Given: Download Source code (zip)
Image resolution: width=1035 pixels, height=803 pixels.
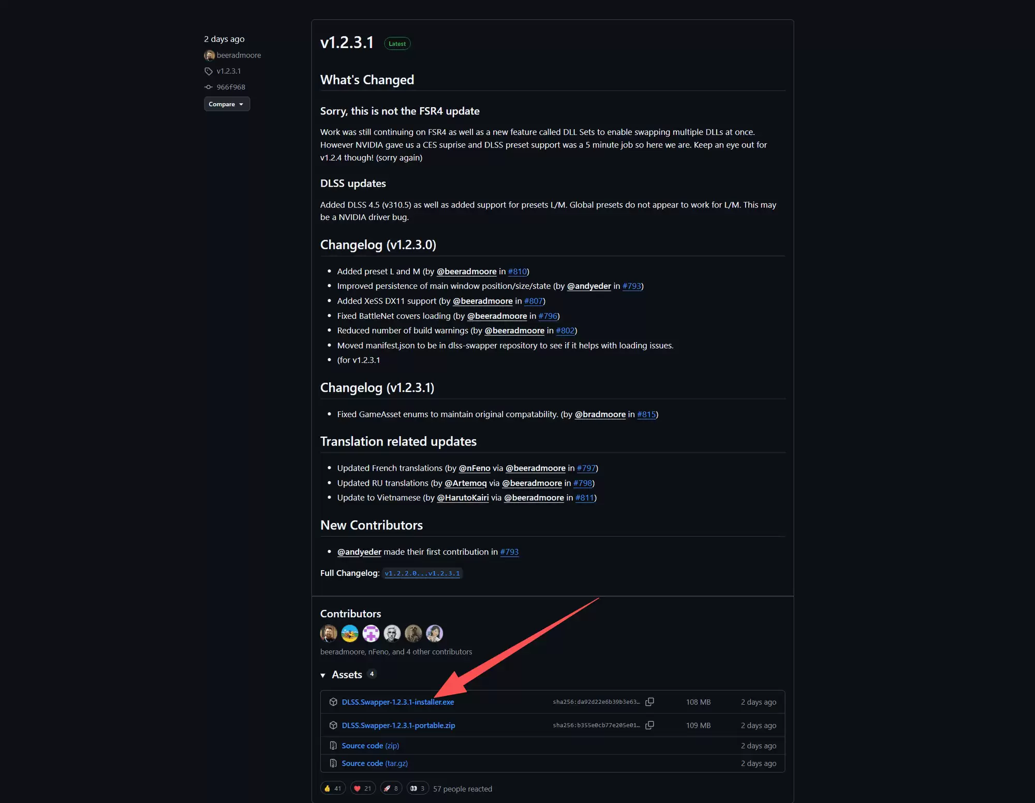Looking at the screenshot, I should click(x=370, y=746).
